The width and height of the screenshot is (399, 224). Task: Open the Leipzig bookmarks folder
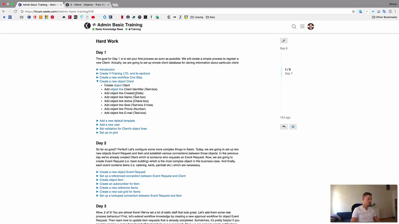coord(197,17)
